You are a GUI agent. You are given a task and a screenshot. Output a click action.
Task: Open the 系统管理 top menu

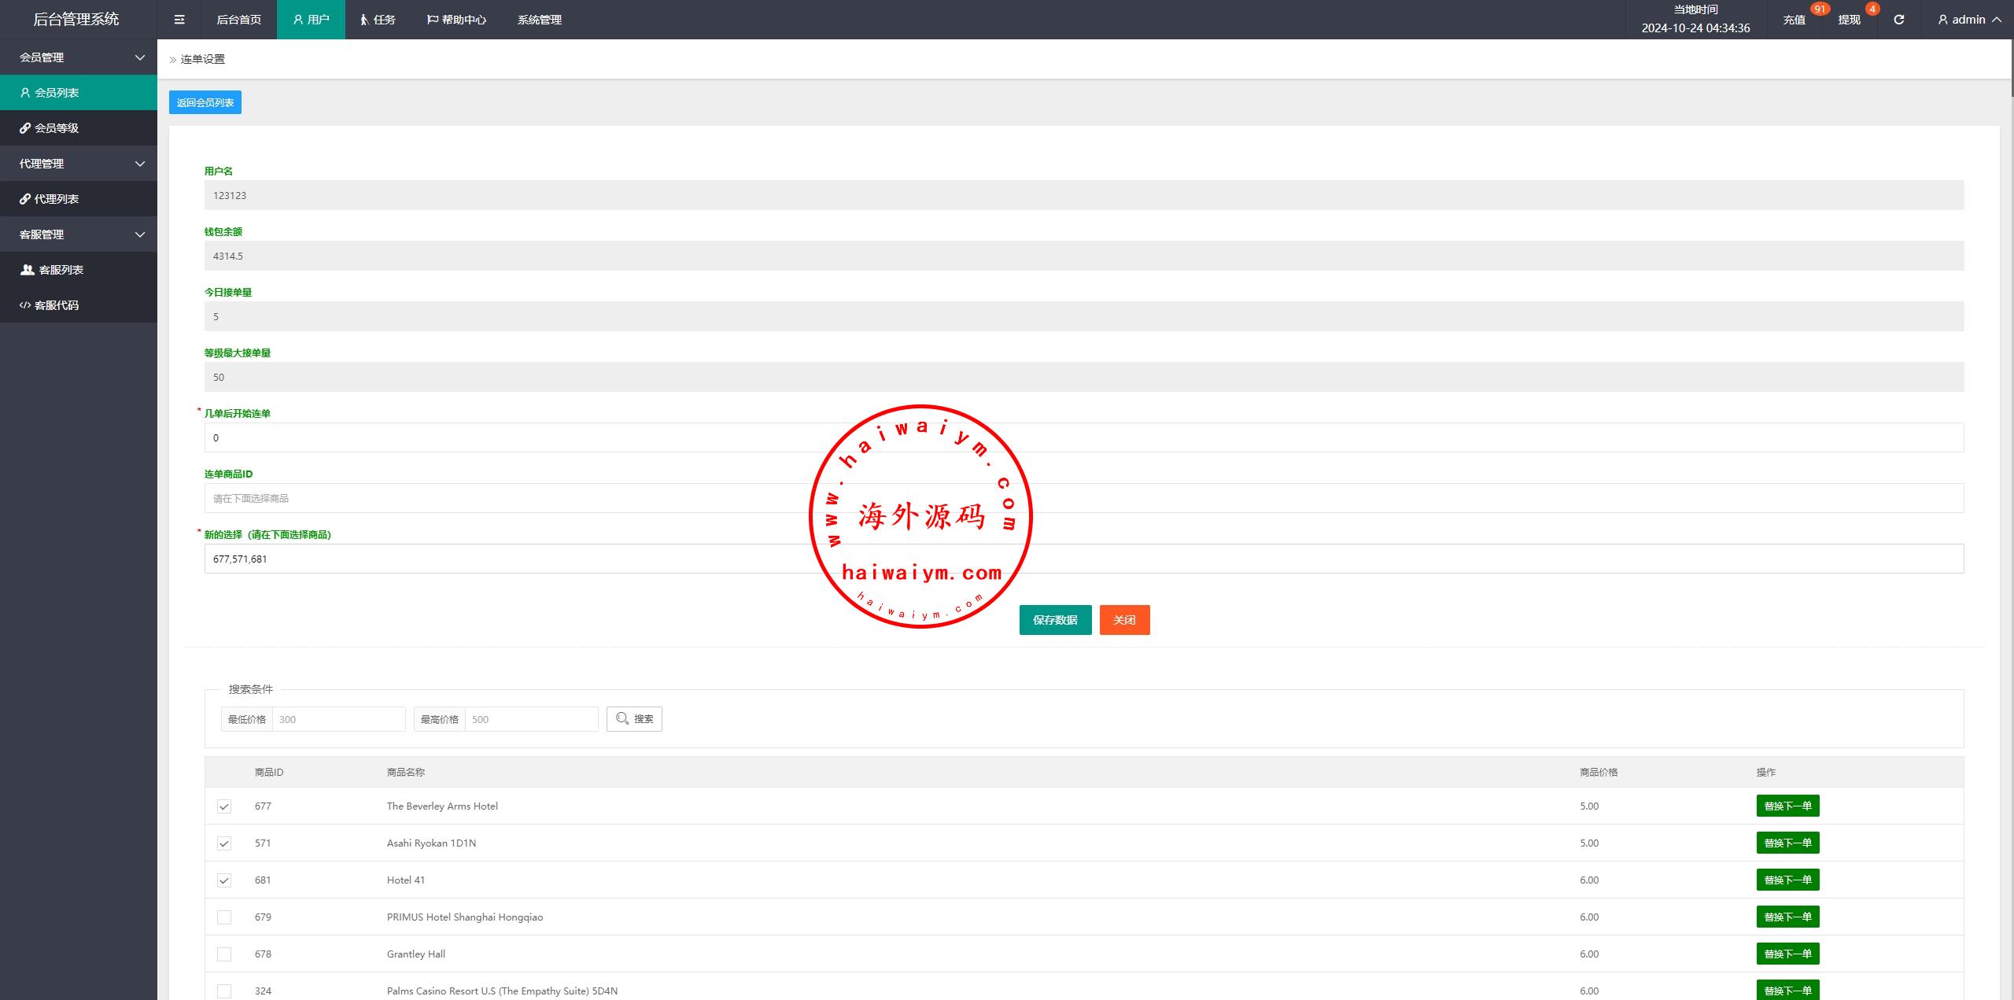click(539, 20)
